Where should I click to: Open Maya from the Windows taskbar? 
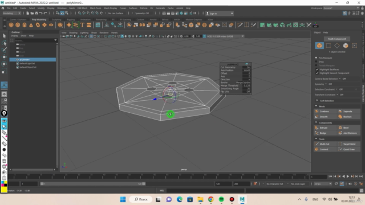pyautogui.click(x=242, y=199)
